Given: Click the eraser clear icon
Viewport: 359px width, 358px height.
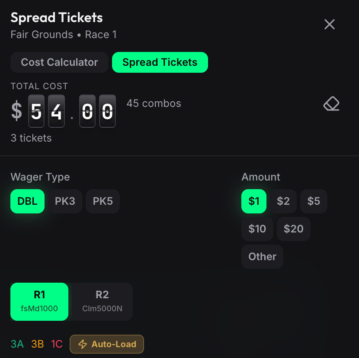Looking at the screenshot, I should 331,104.
